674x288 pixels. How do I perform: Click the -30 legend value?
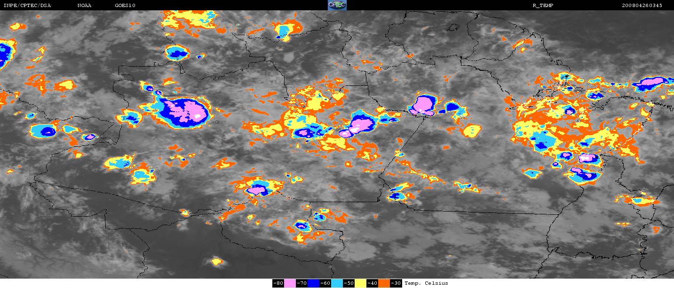click(x=396, y=283)
